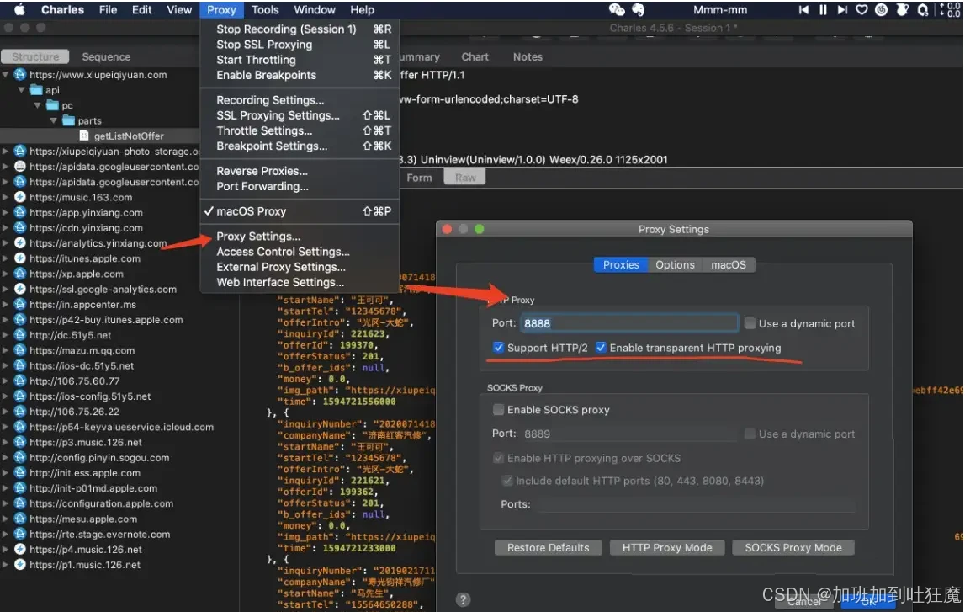Click the host icon beside dc.51y5.net
The height and width of the screenshot is (612, 965).
tap(19, 335)
